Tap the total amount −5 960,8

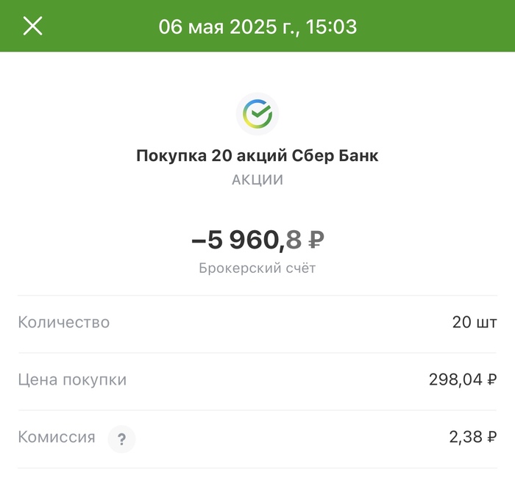(x=246, y=239)
